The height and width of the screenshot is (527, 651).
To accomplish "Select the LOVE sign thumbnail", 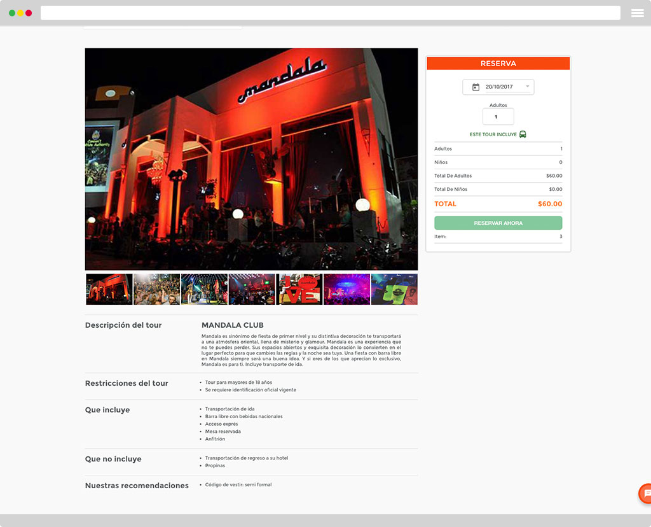I will click(x=299, y=289).
